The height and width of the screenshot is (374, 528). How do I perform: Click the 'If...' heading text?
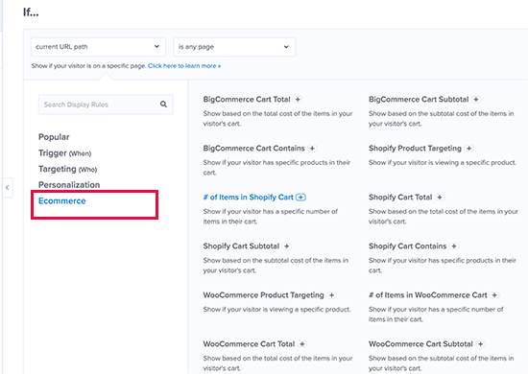pos(31,12)
